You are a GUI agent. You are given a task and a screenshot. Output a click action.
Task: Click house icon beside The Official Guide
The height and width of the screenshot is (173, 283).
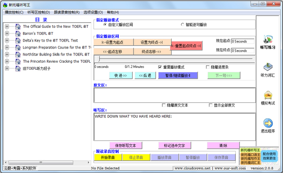pos(18,26)
